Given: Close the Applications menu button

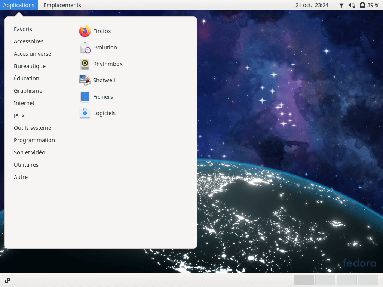Looking at the screenshot, I should 19,5.
